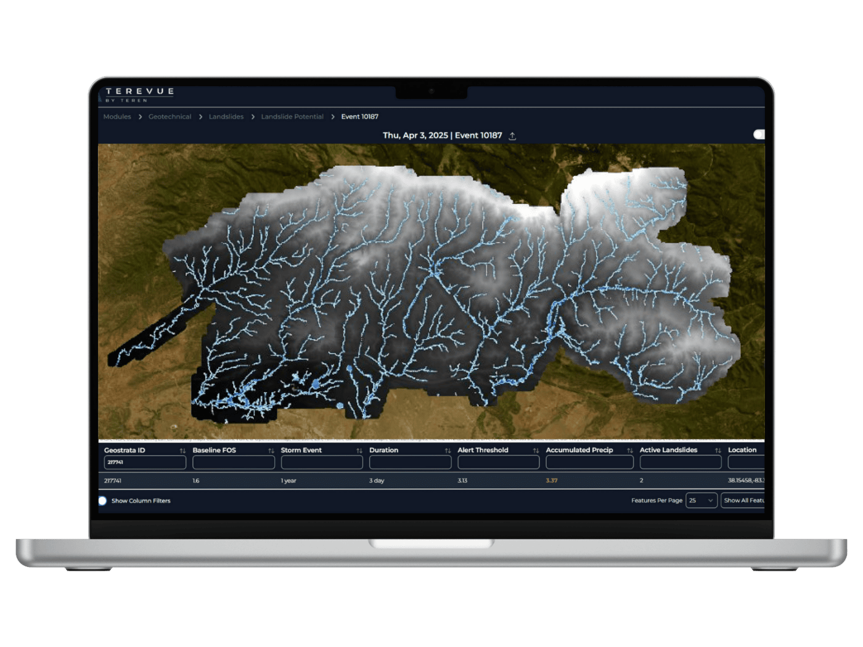Navigate to Geotechnical breadcrumb
The width and height of the screenshot is (863, 647).
point(170,116)
